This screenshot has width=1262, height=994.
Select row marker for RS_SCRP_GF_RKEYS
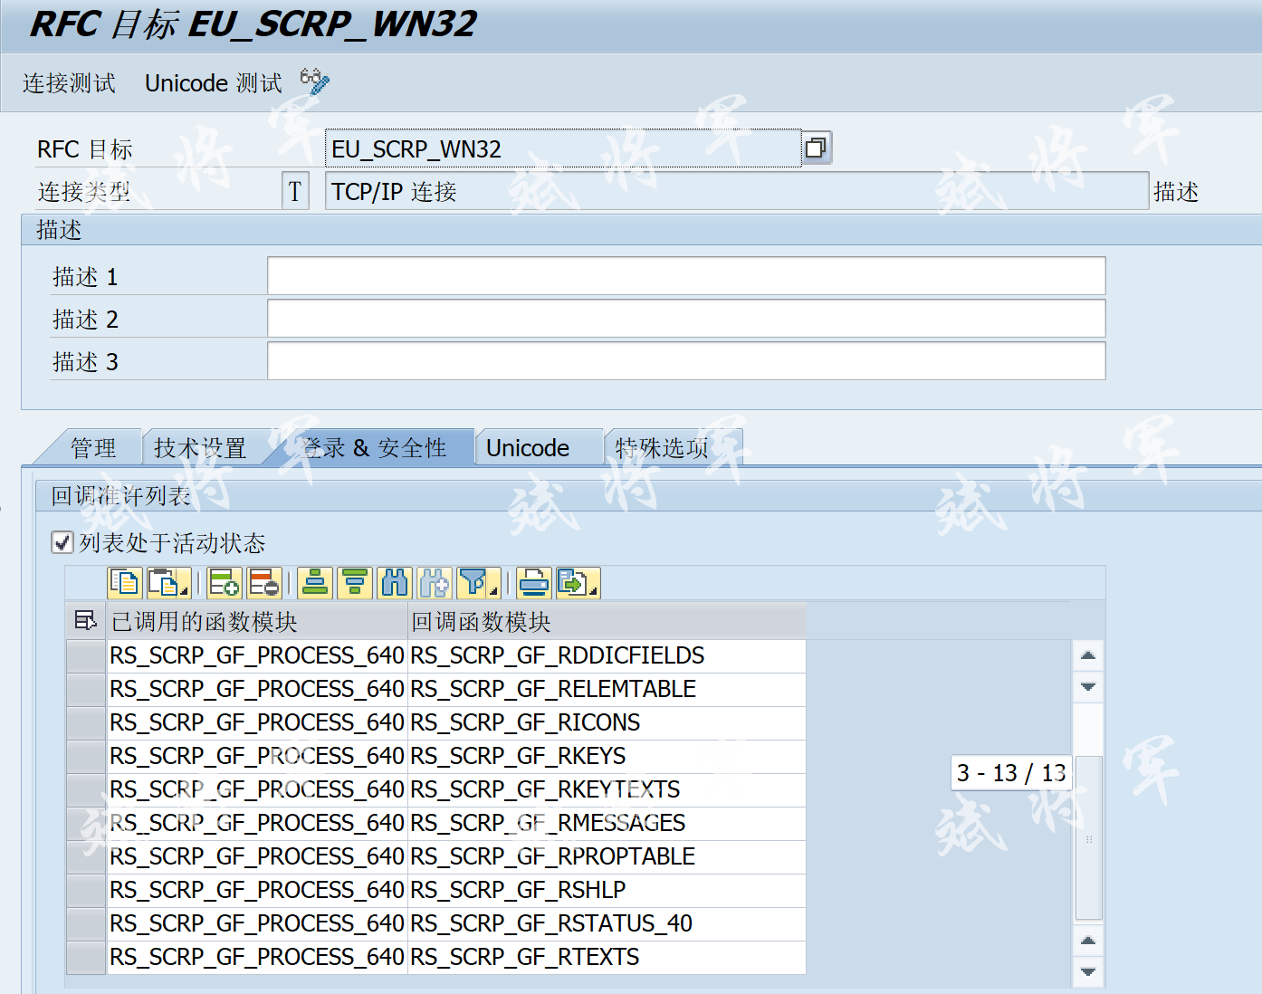pyautogui.click(x=86, y=756)
